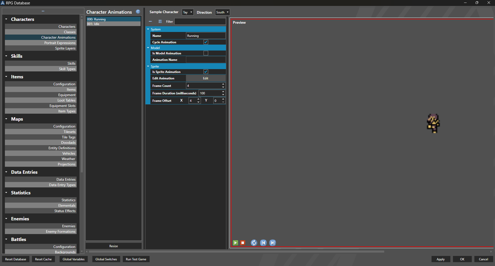Viewport: 495px width, 266px height.
Task: Change Direction from South
Action: point(222,12)
